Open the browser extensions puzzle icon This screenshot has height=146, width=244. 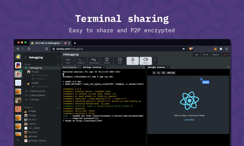(x=221, y=49)
